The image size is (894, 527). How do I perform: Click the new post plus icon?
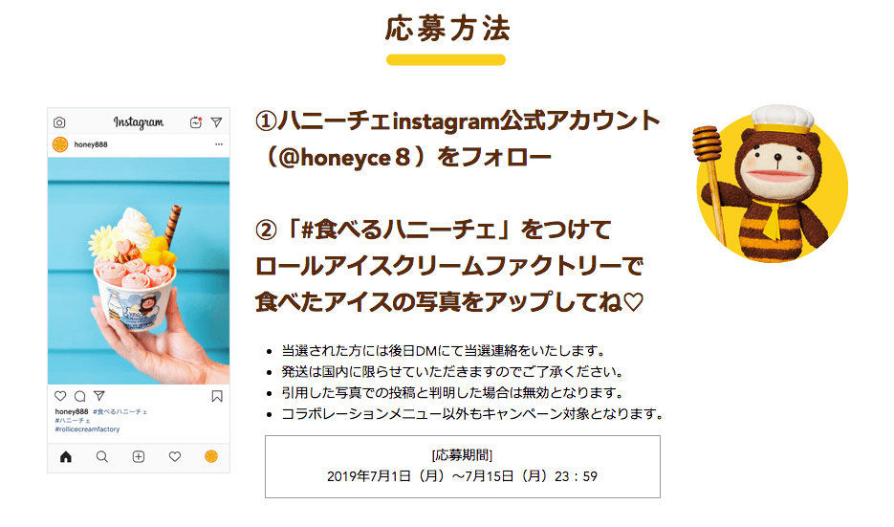[139, 456]
